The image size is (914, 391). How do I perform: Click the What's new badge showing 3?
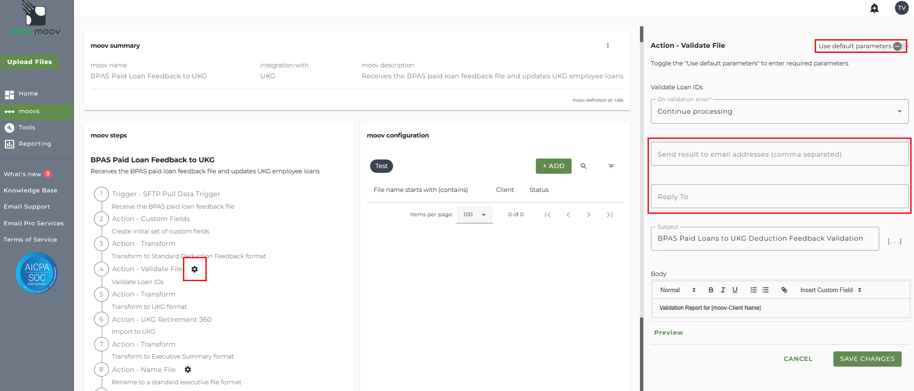[x=48, y=174]
